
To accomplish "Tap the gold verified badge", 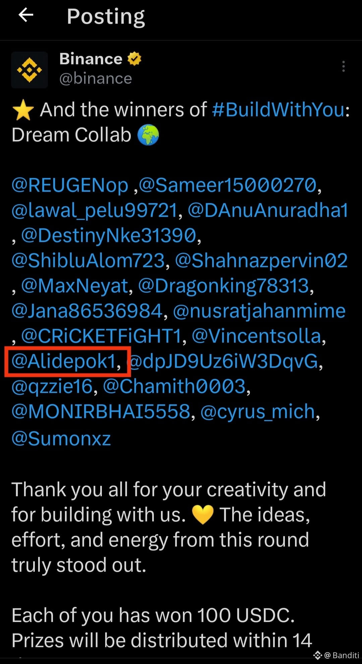I will click(134, 59).
